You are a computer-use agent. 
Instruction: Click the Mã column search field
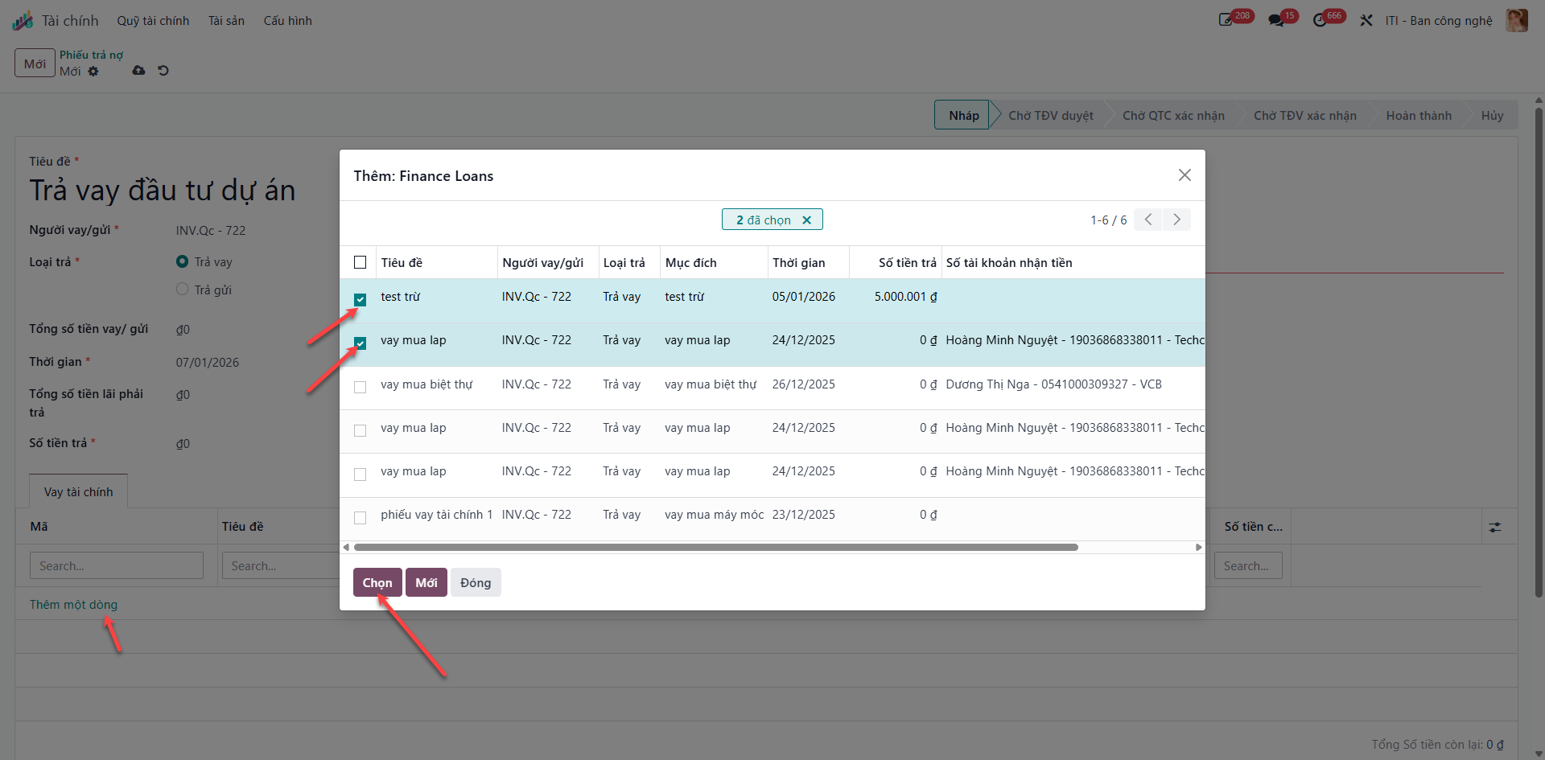(x=117, y=565)
